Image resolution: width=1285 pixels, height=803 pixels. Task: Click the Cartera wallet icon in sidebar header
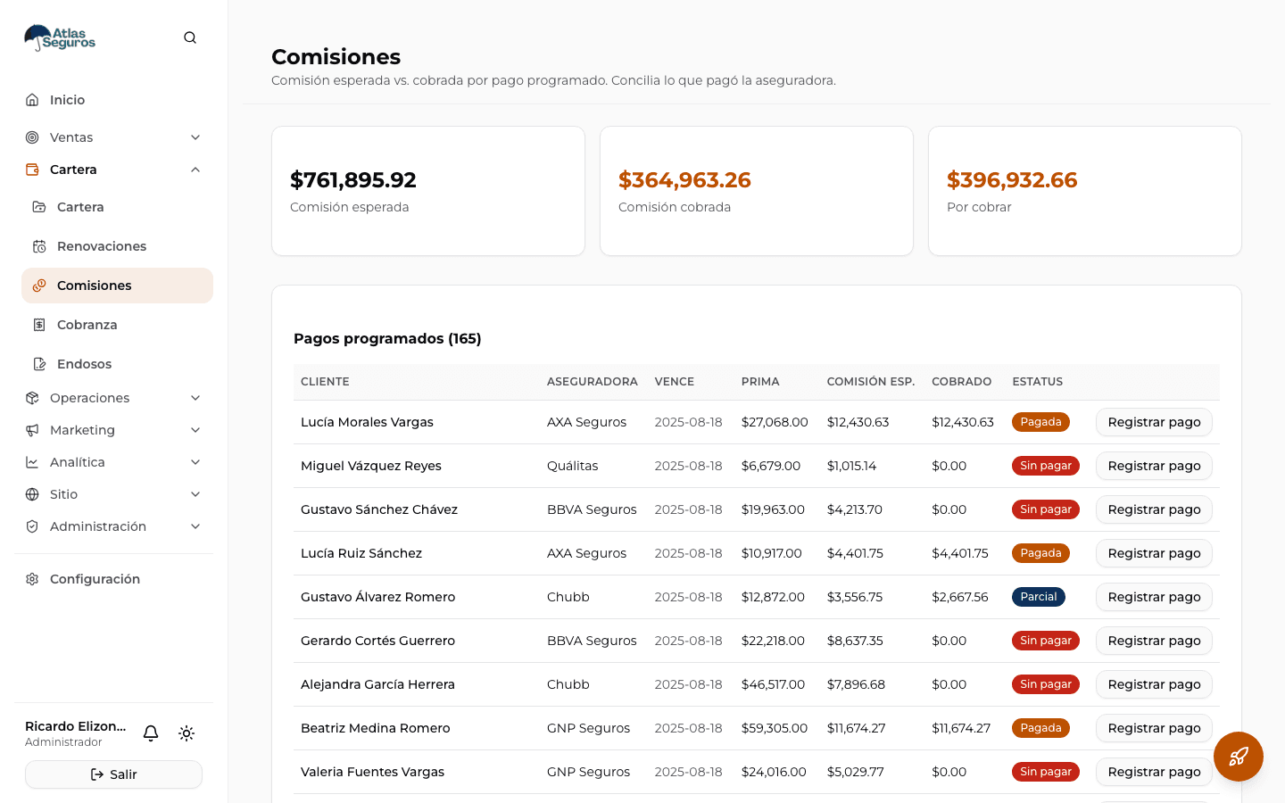point(32,170)
